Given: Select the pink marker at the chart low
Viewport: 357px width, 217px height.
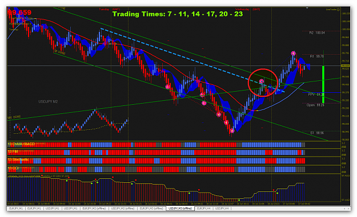Looking at the screenshot, I should pyautogui.click(x=232, y=131).
